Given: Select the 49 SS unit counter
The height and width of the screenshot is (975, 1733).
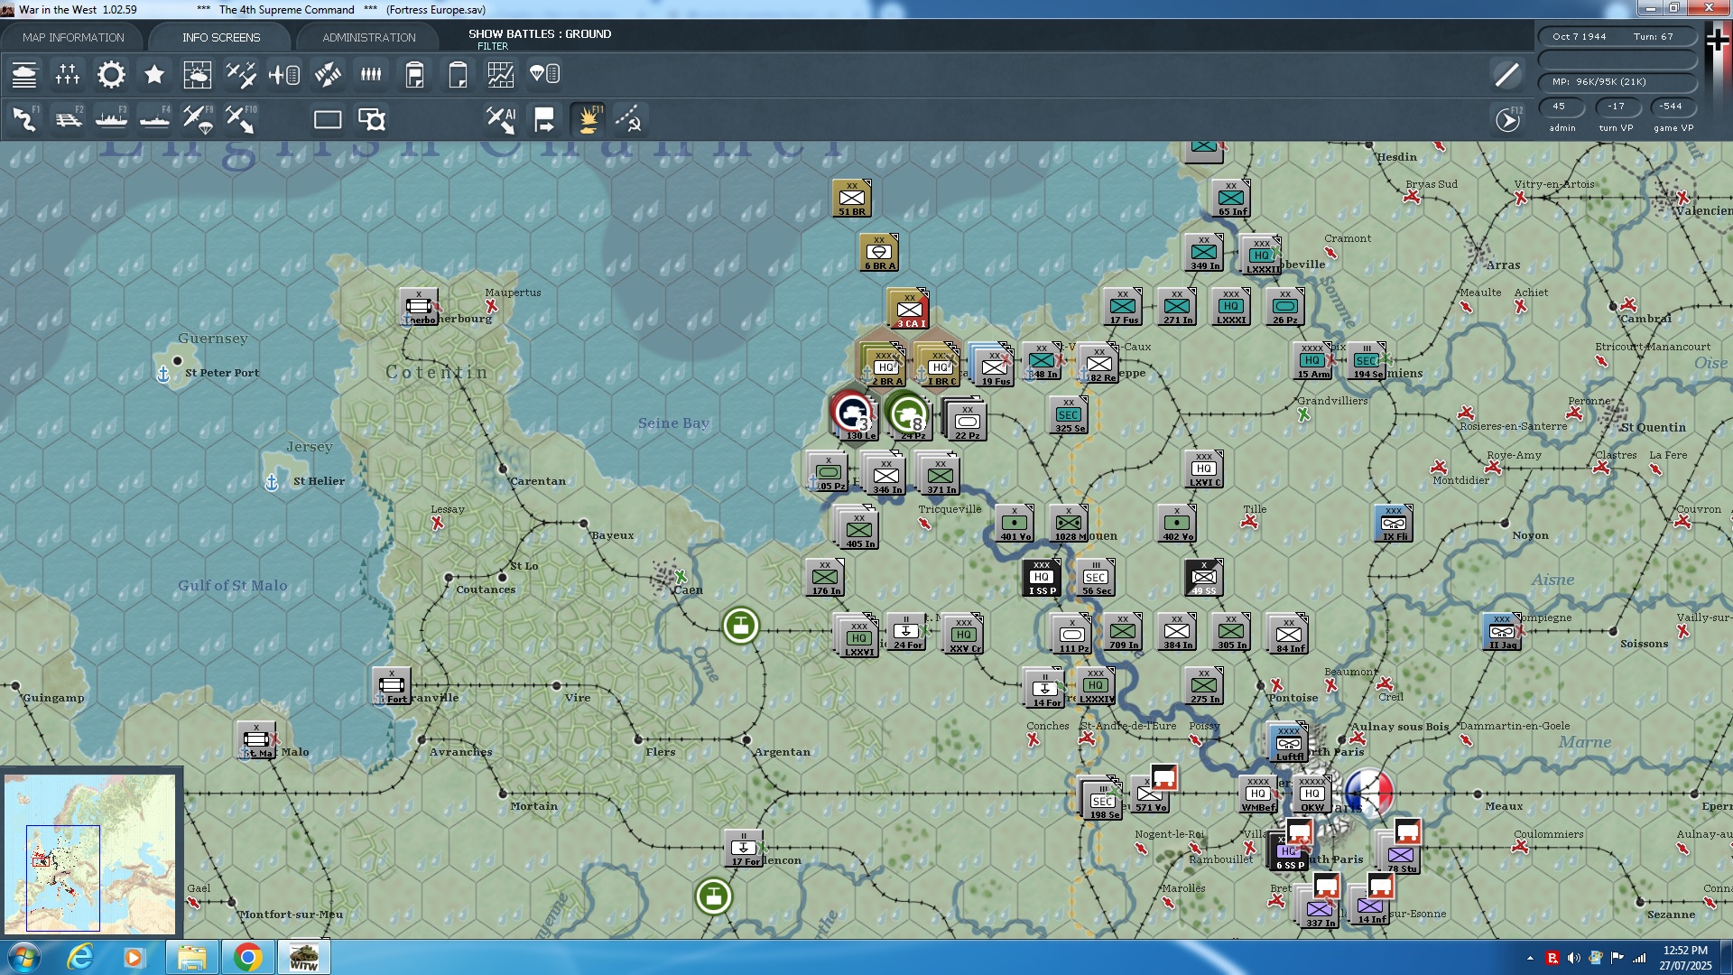Looking at the screenshot, I should click(x=1203, y=578).
